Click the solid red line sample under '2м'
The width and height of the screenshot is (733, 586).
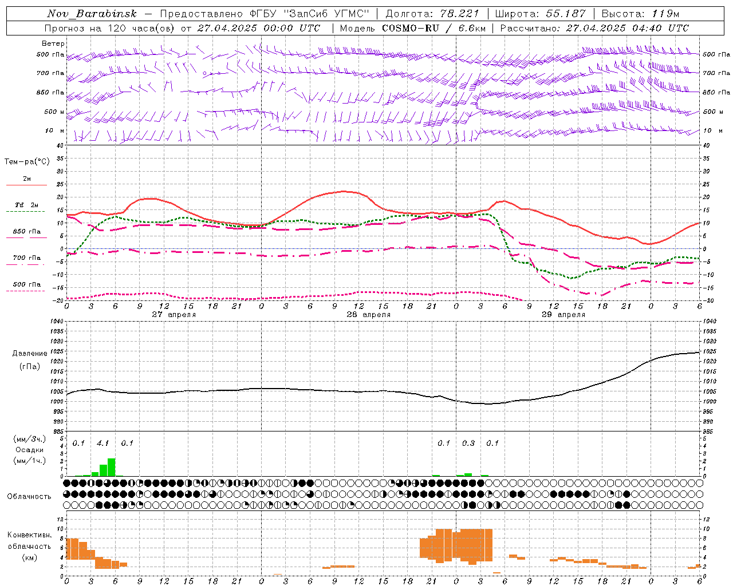[26, 185]
